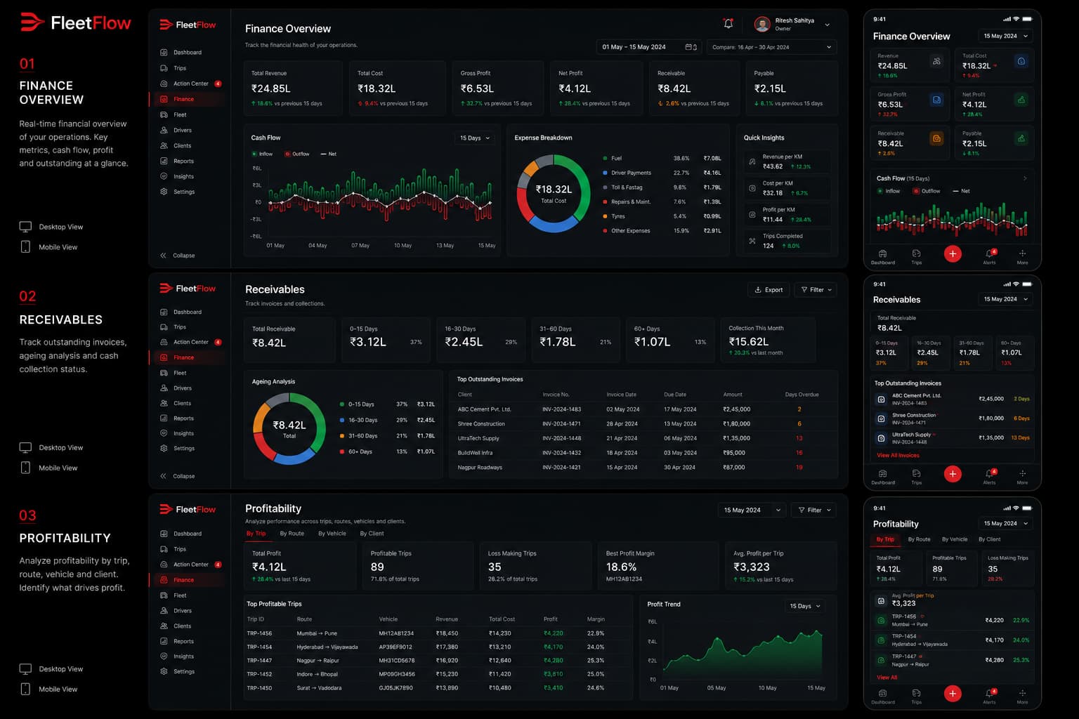This screenshot has width=1079, height=719.
Task: Tap the Total Cost card icon on mobile
Action: coord(1021,61)
